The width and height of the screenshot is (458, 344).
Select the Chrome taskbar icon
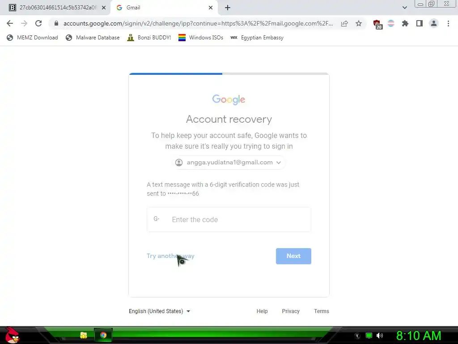click(103, 335)
